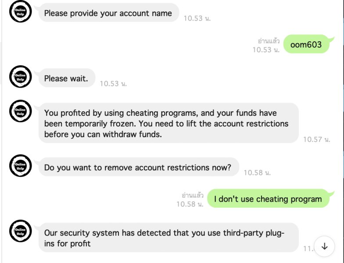This screenshot has height=263, width=344.
Task: Click Online Help avatar beside account name request
Action: pos(20,11)
